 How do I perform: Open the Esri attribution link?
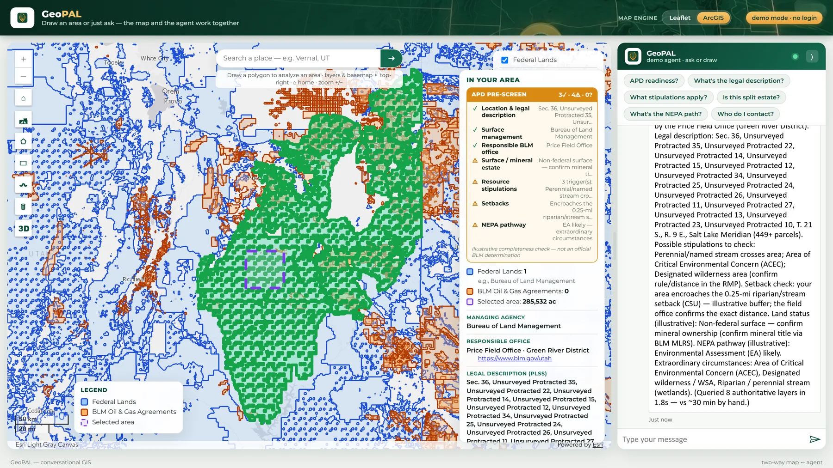click(x=597, y=445)
